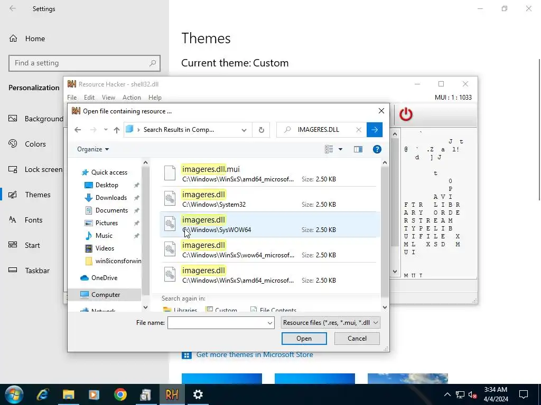The height and width of the screenshot is (405, 541).
Task: Open the notification center icon
Action: 524,394
